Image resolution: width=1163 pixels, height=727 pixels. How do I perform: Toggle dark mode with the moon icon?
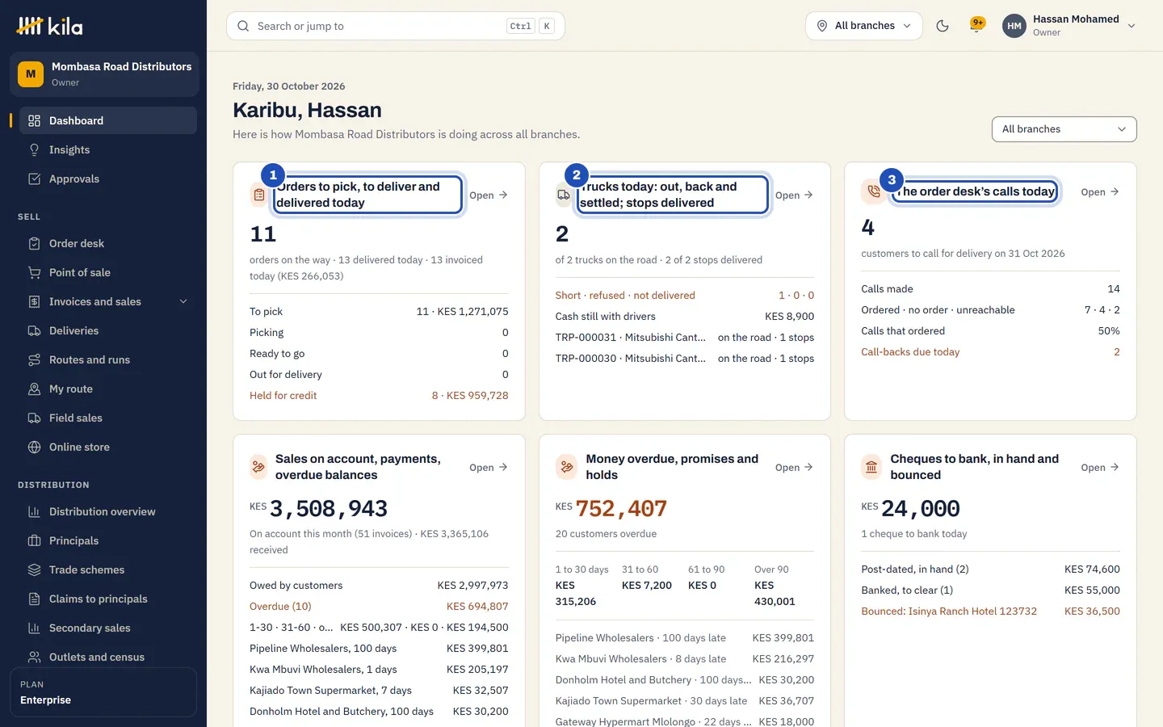pos(942,26)
